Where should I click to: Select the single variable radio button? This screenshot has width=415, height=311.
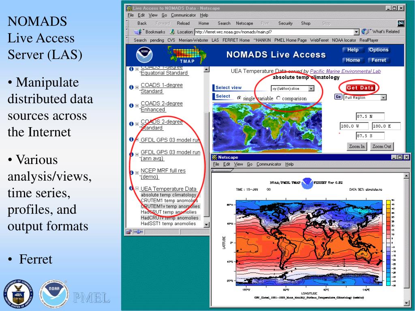(x=239, y=98)
